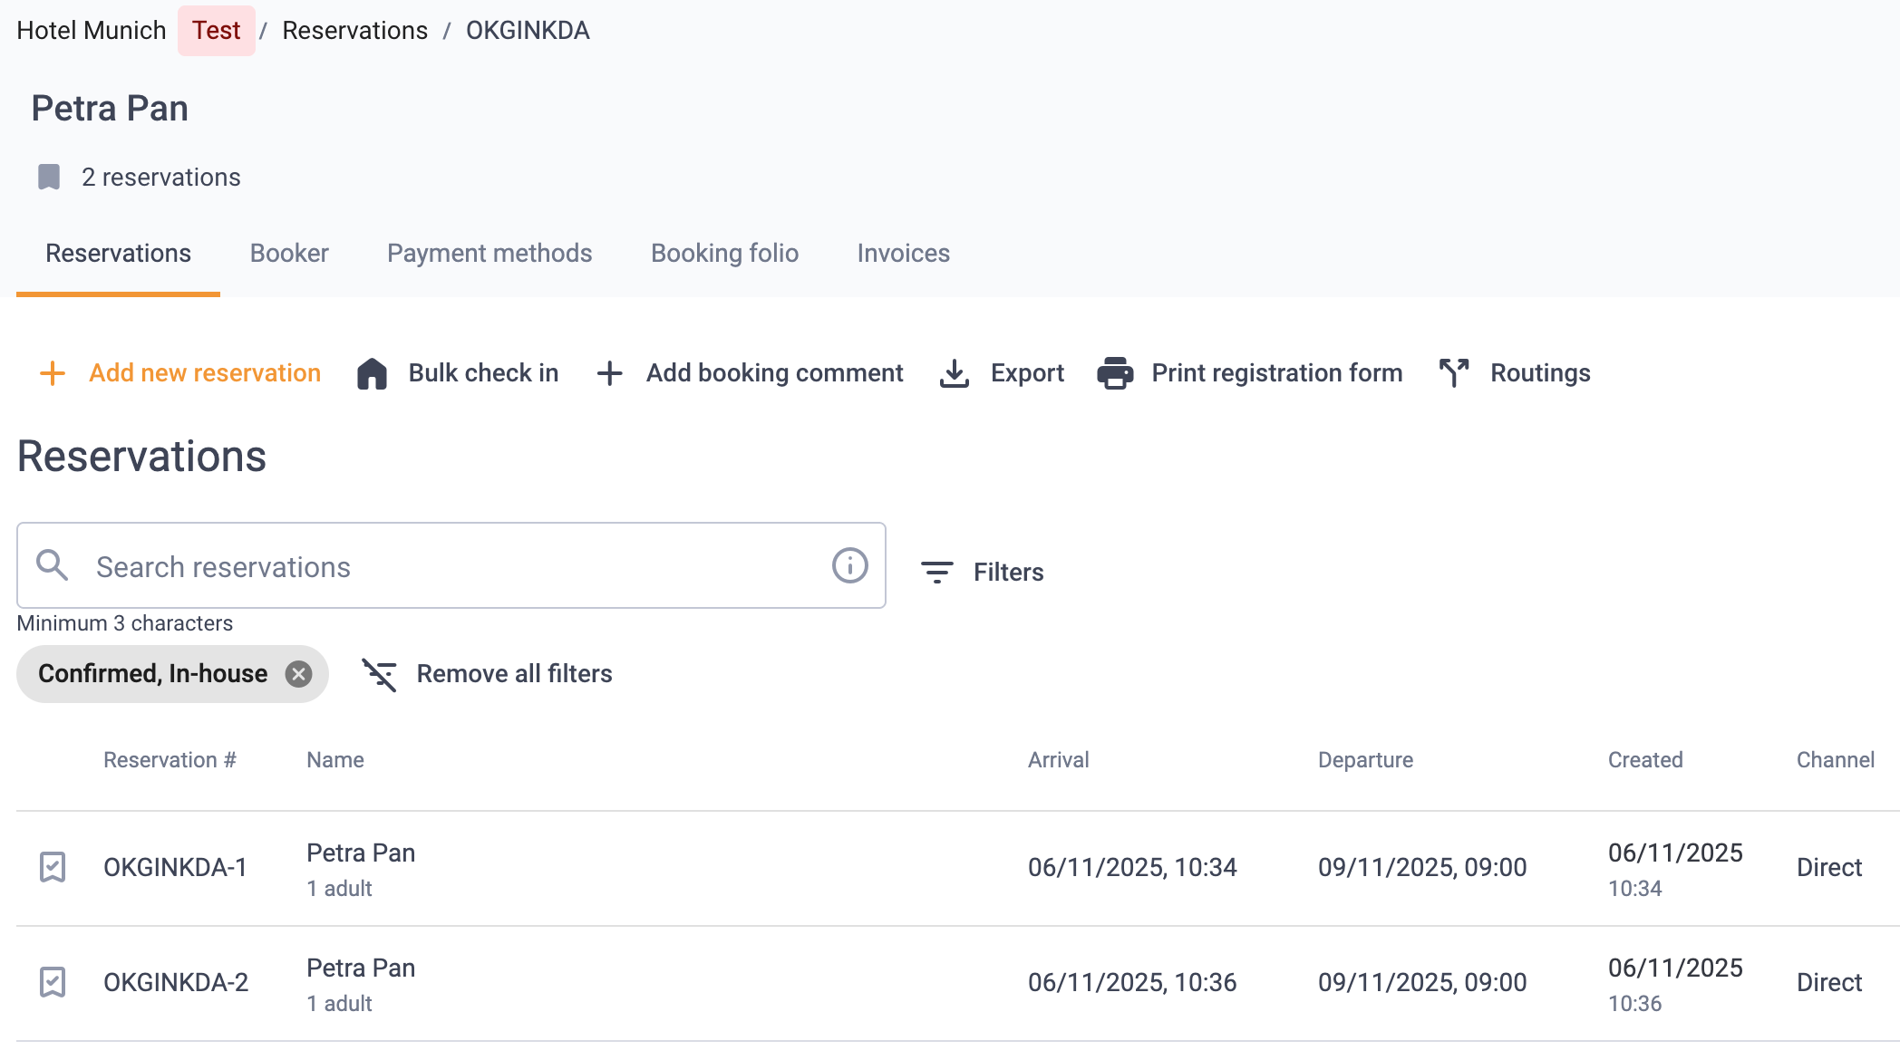Click the status icon for OKGINKDA-2
The width and height of the screenshot is (1900, 1060).
point(53,982)
